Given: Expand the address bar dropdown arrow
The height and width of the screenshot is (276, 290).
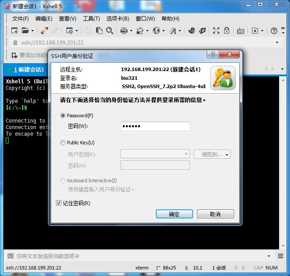Looking at the screenshot, I should [x=277, y=42].
